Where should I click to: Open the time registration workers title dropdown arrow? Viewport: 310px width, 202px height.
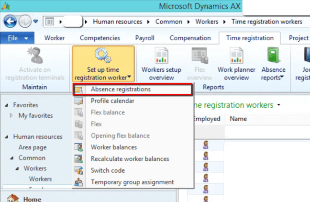coord(277,105)
